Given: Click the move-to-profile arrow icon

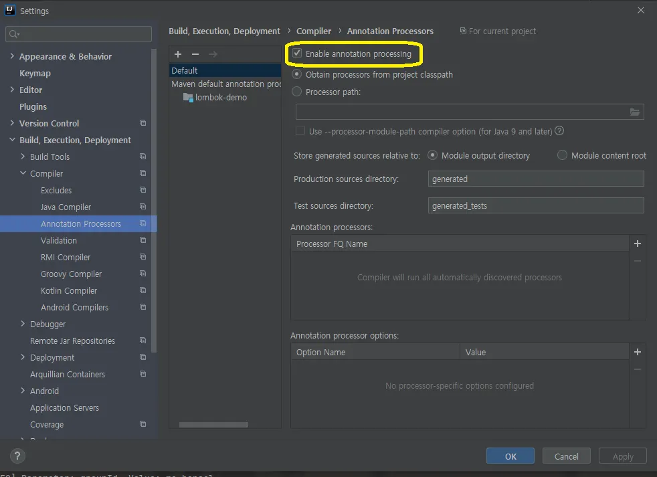Looking at the screenshot, I should pyautogui.click(x=213, y=54).
